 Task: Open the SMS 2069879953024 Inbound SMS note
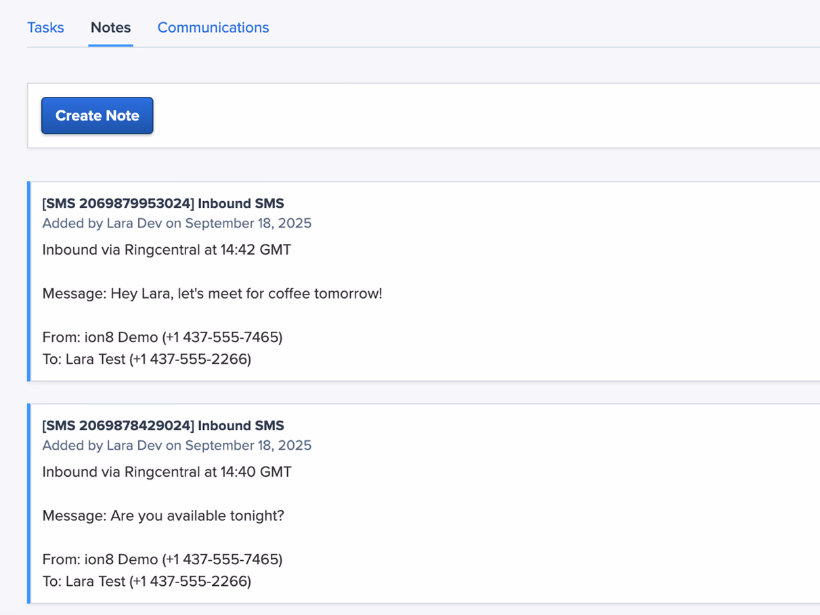[x=163, y=203]
